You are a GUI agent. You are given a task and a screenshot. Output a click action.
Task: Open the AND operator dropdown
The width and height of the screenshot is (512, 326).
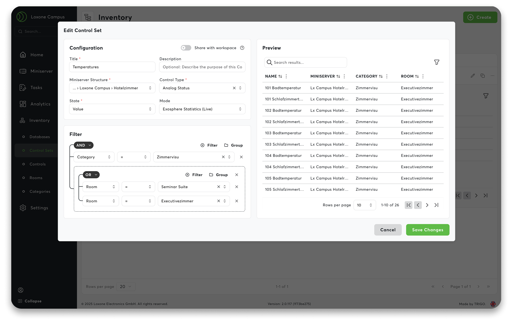83,145
